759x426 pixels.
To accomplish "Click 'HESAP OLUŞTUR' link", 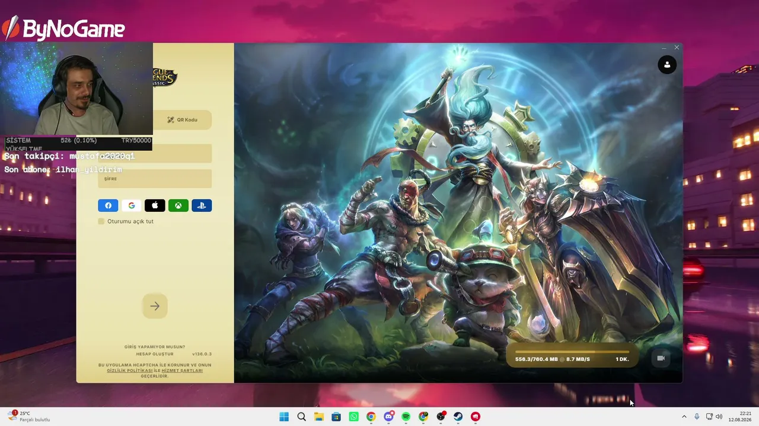I will coord(155,354).
